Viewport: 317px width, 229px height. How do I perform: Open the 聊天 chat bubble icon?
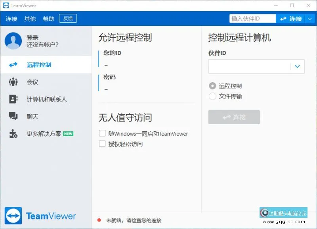pos(13,116)
